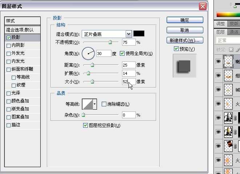Click the 杂色 field showing 0
Viewport: 240px width, 174px height.
click(129, 115)
